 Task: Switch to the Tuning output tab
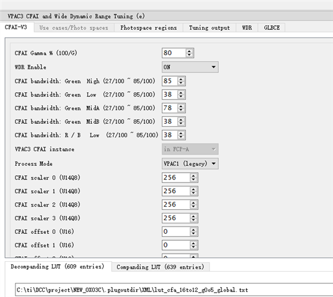pos(210,28)
